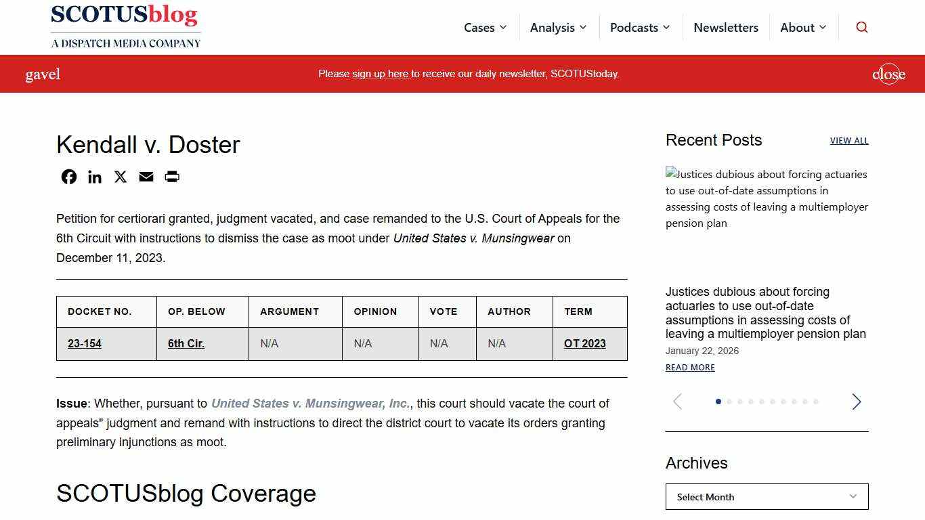The height and width of the screenshot is (520, 925).
Task: Dismiss the newsletter banner with close
Action: coord(888,74)
